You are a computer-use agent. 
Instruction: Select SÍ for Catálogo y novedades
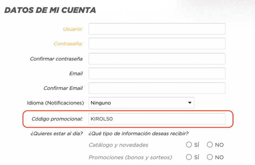tap(189, 144)
